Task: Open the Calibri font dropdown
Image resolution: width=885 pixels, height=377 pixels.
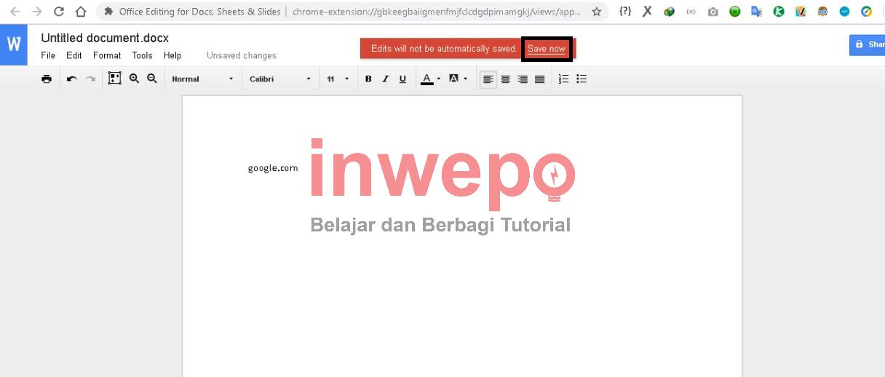Action: click(x=280, y=79)
